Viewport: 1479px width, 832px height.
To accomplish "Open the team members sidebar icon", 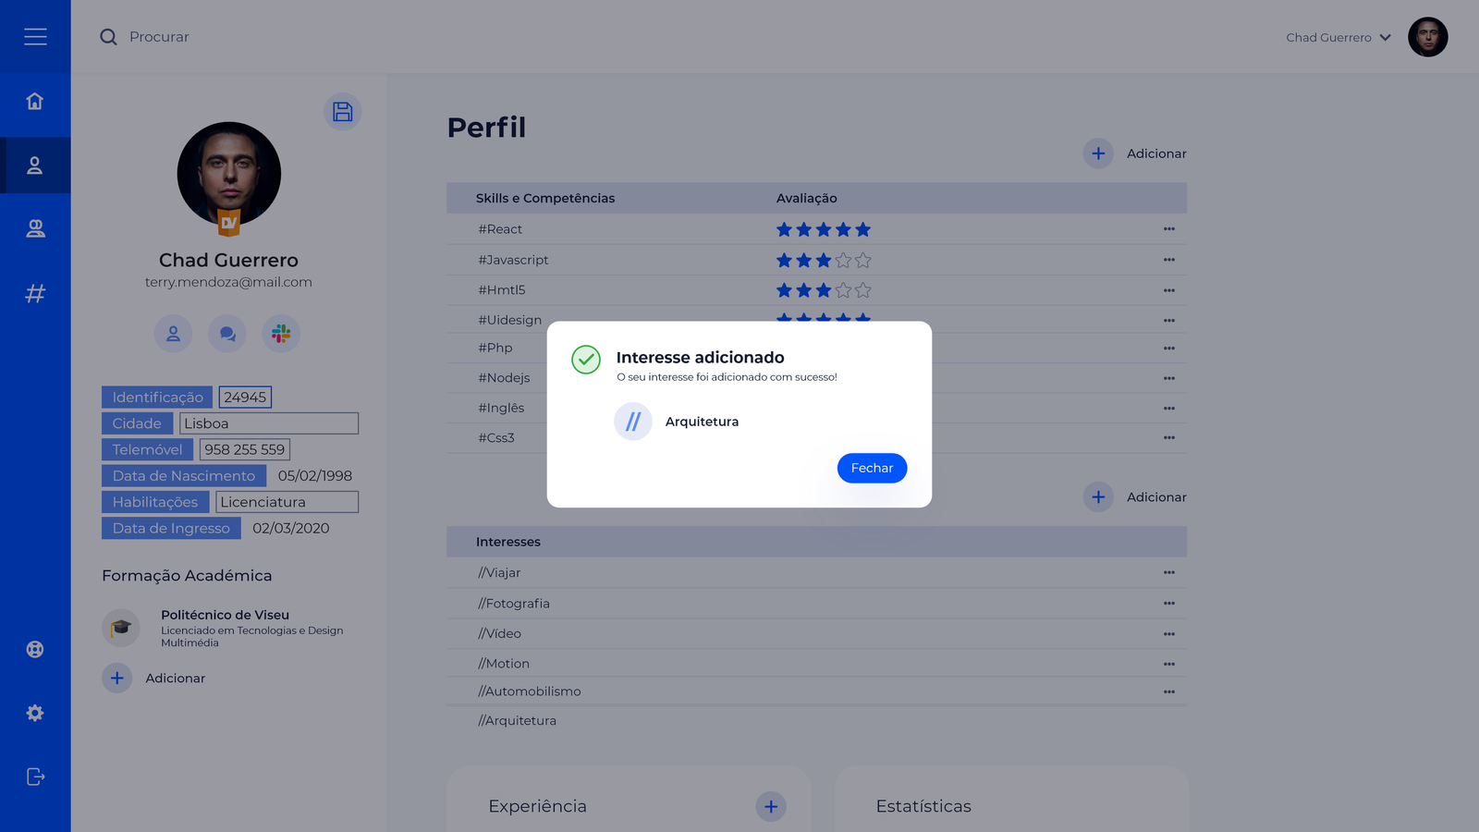I will point(35,228).
